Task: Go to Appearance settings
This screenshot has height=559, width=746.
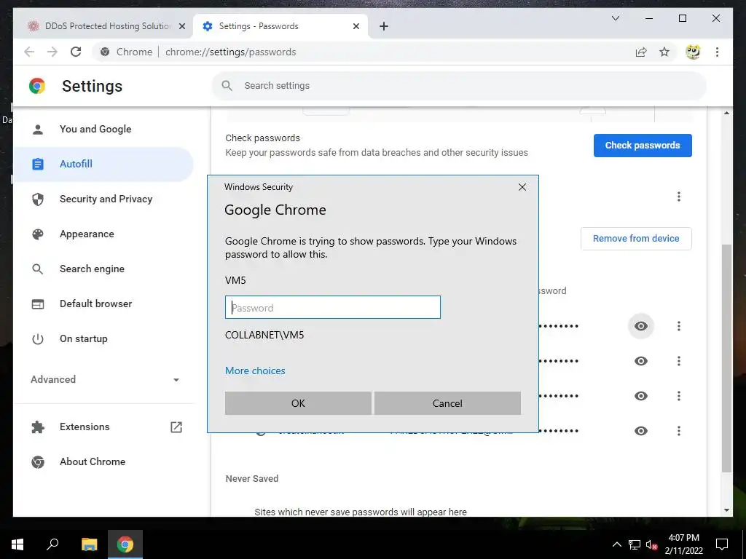Action: coord(103,234)
